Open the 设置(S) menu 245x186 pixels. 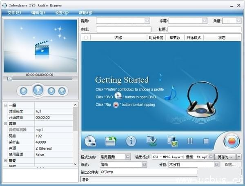pyautogui.click(x=62, y=12)
